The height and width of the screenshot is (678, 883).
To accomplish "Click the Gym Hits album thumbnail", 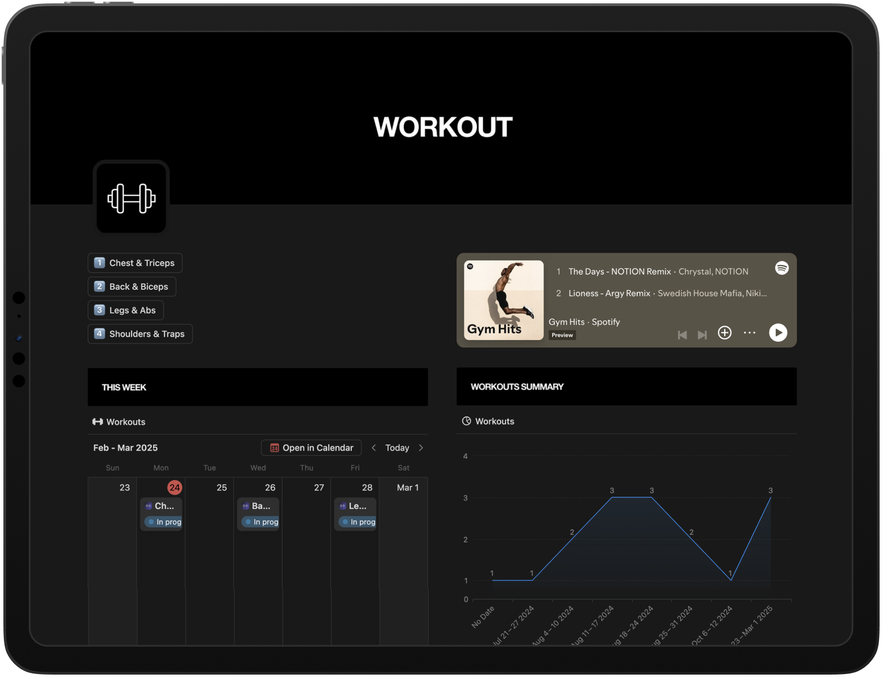I will pos(503,300).
